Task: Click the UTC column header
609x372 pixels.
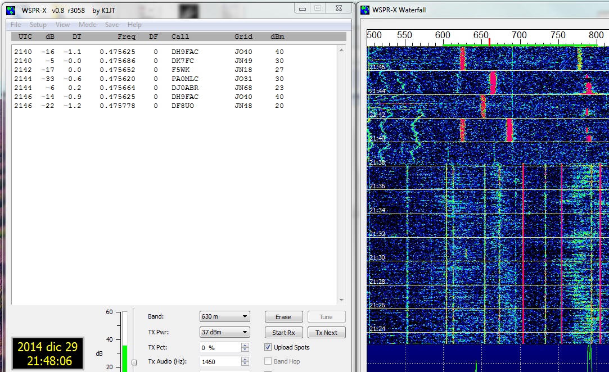Action: point(25,37)
